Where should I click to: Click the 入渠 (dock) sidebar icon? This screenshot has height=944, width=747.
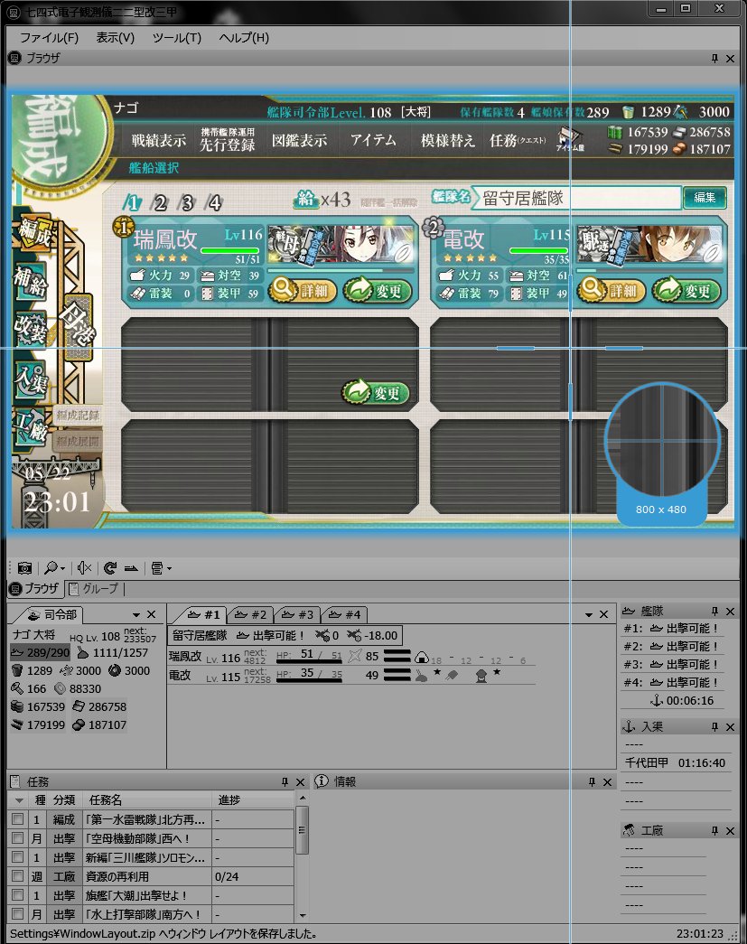30,378
